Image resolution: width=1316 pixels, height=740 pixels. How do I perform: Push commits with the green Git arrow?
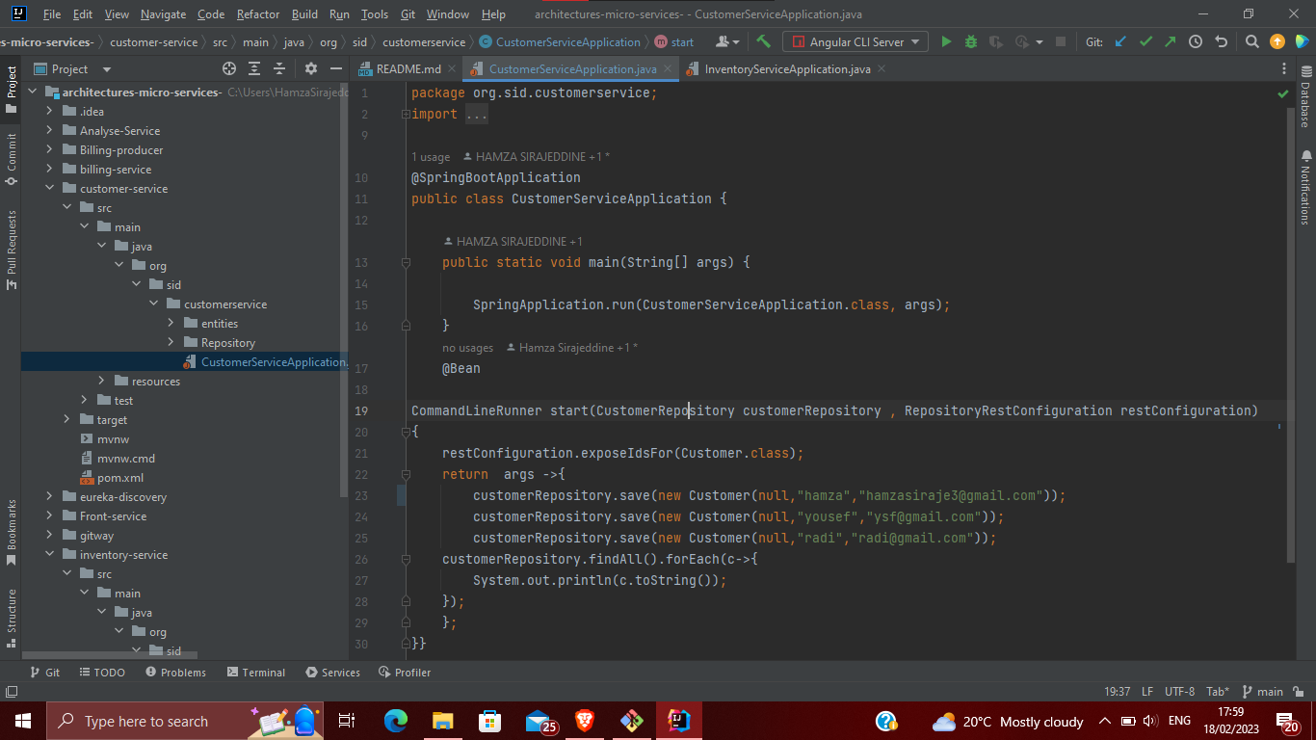click(1170, 41)
